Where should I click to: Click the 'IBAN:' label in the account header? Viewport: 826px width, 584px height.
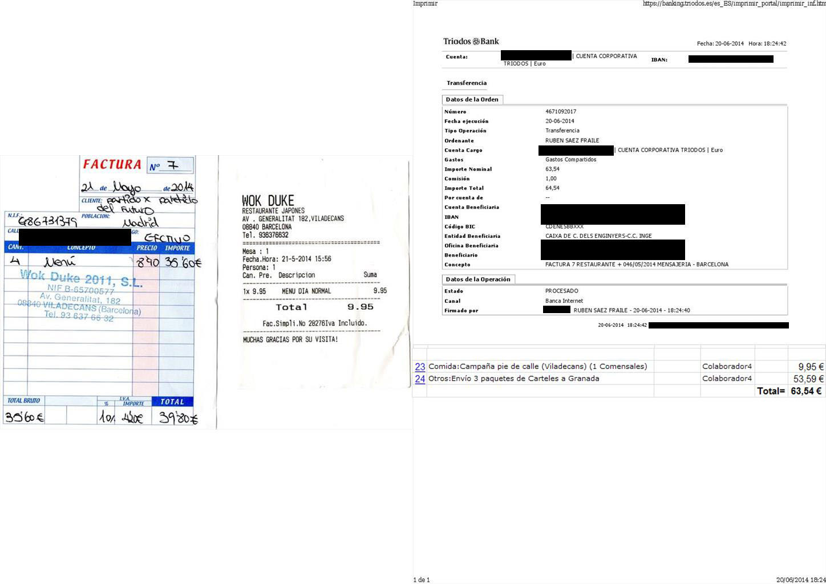coord(659,60)
